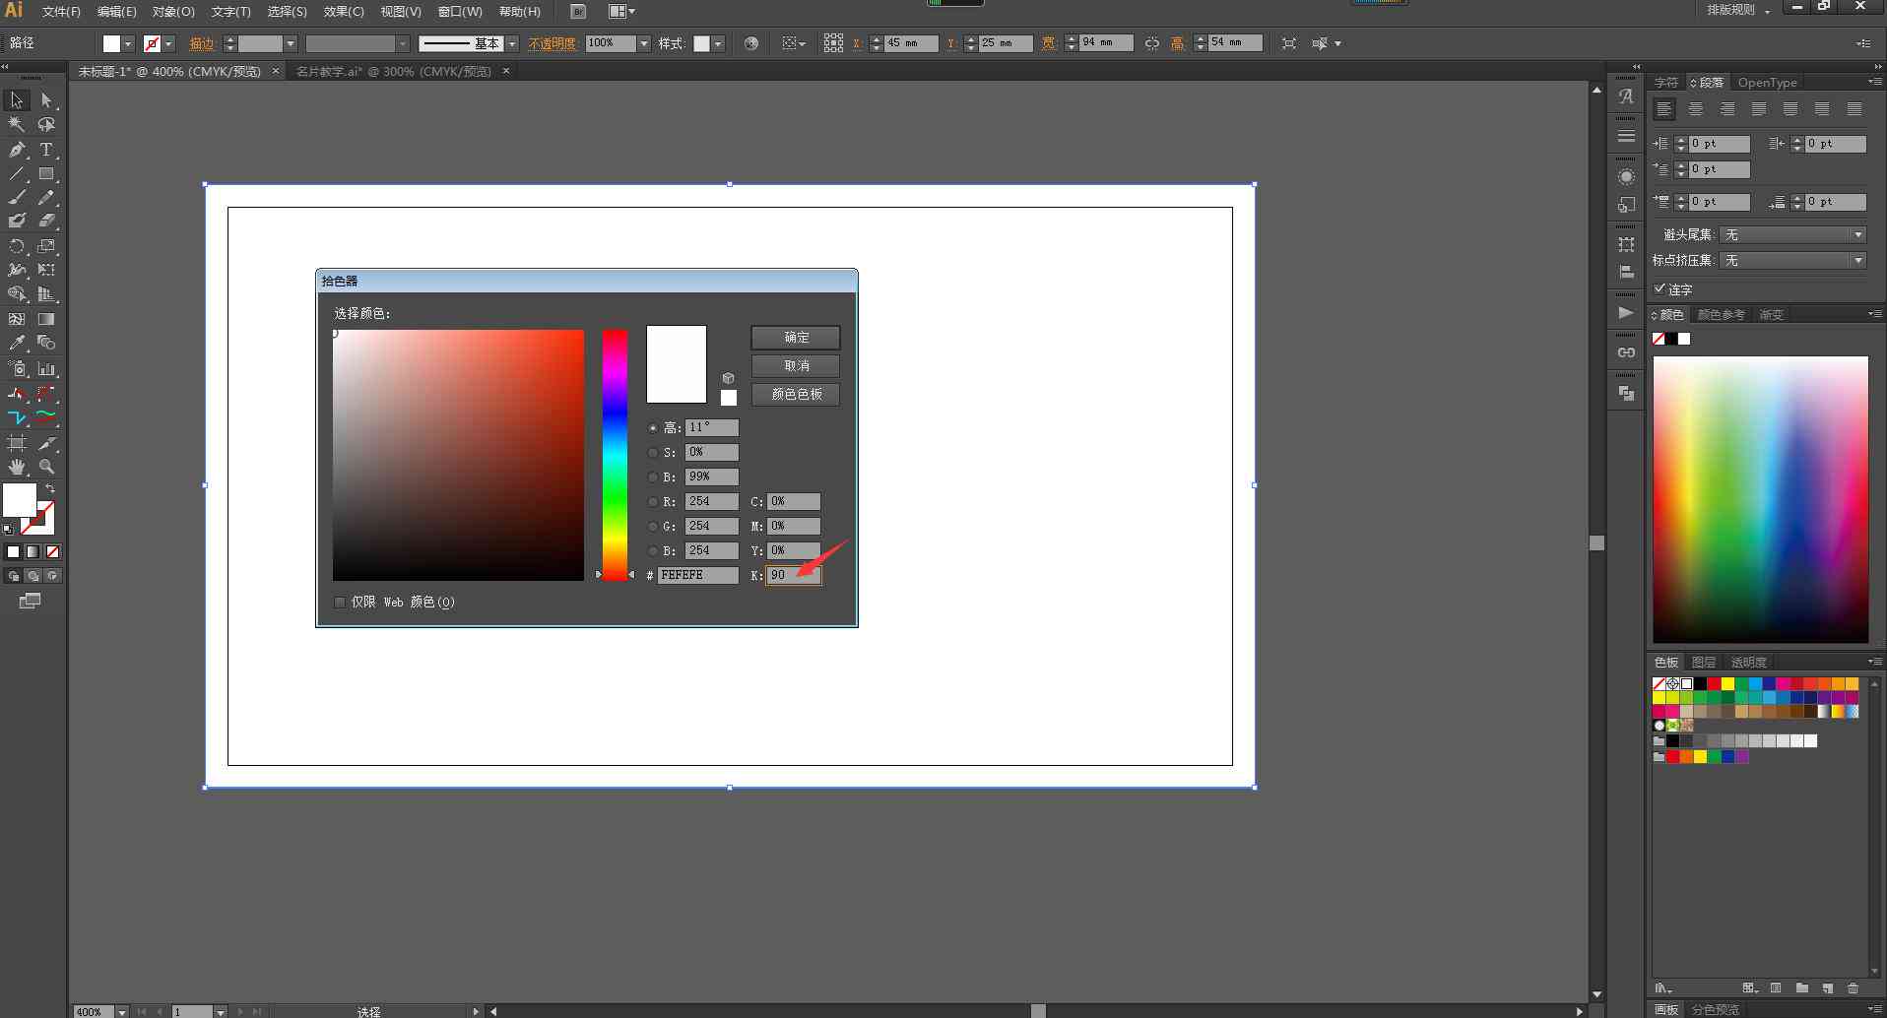Image resolution: width=1887 pixels, height=1018 pixels.
Task: Select the S saturation radio button
Action: tap(653, 453)
